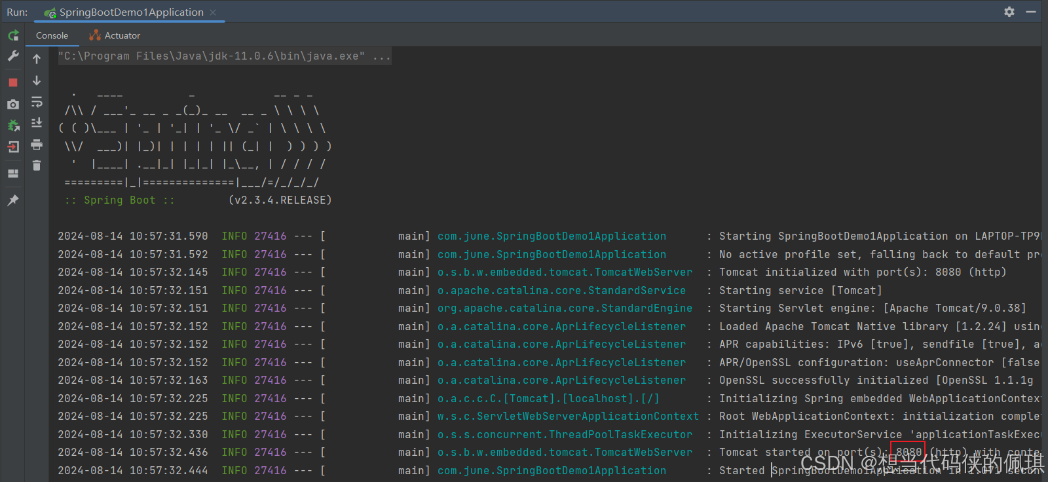1048x482 pixels.
Task: Click 'Starting service [Tomcat]' log message
Action: 800,291
